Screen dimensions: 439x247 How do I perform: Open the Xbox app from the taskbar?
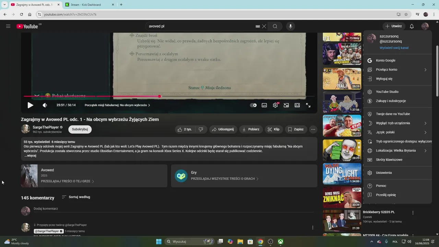pyautogui.click(x=281, y=242)
